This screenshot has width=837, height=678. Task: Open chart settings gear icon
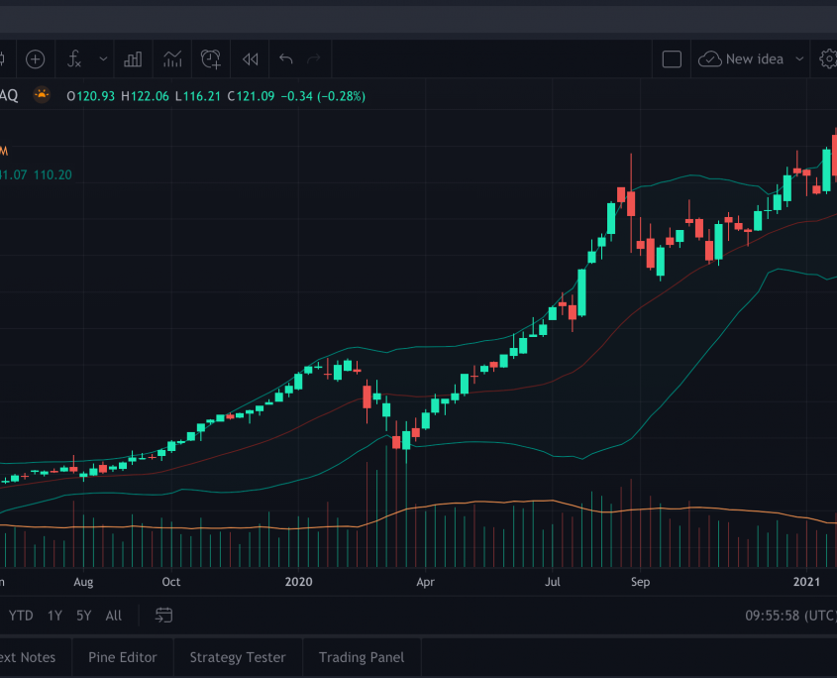tap(827, 59)
